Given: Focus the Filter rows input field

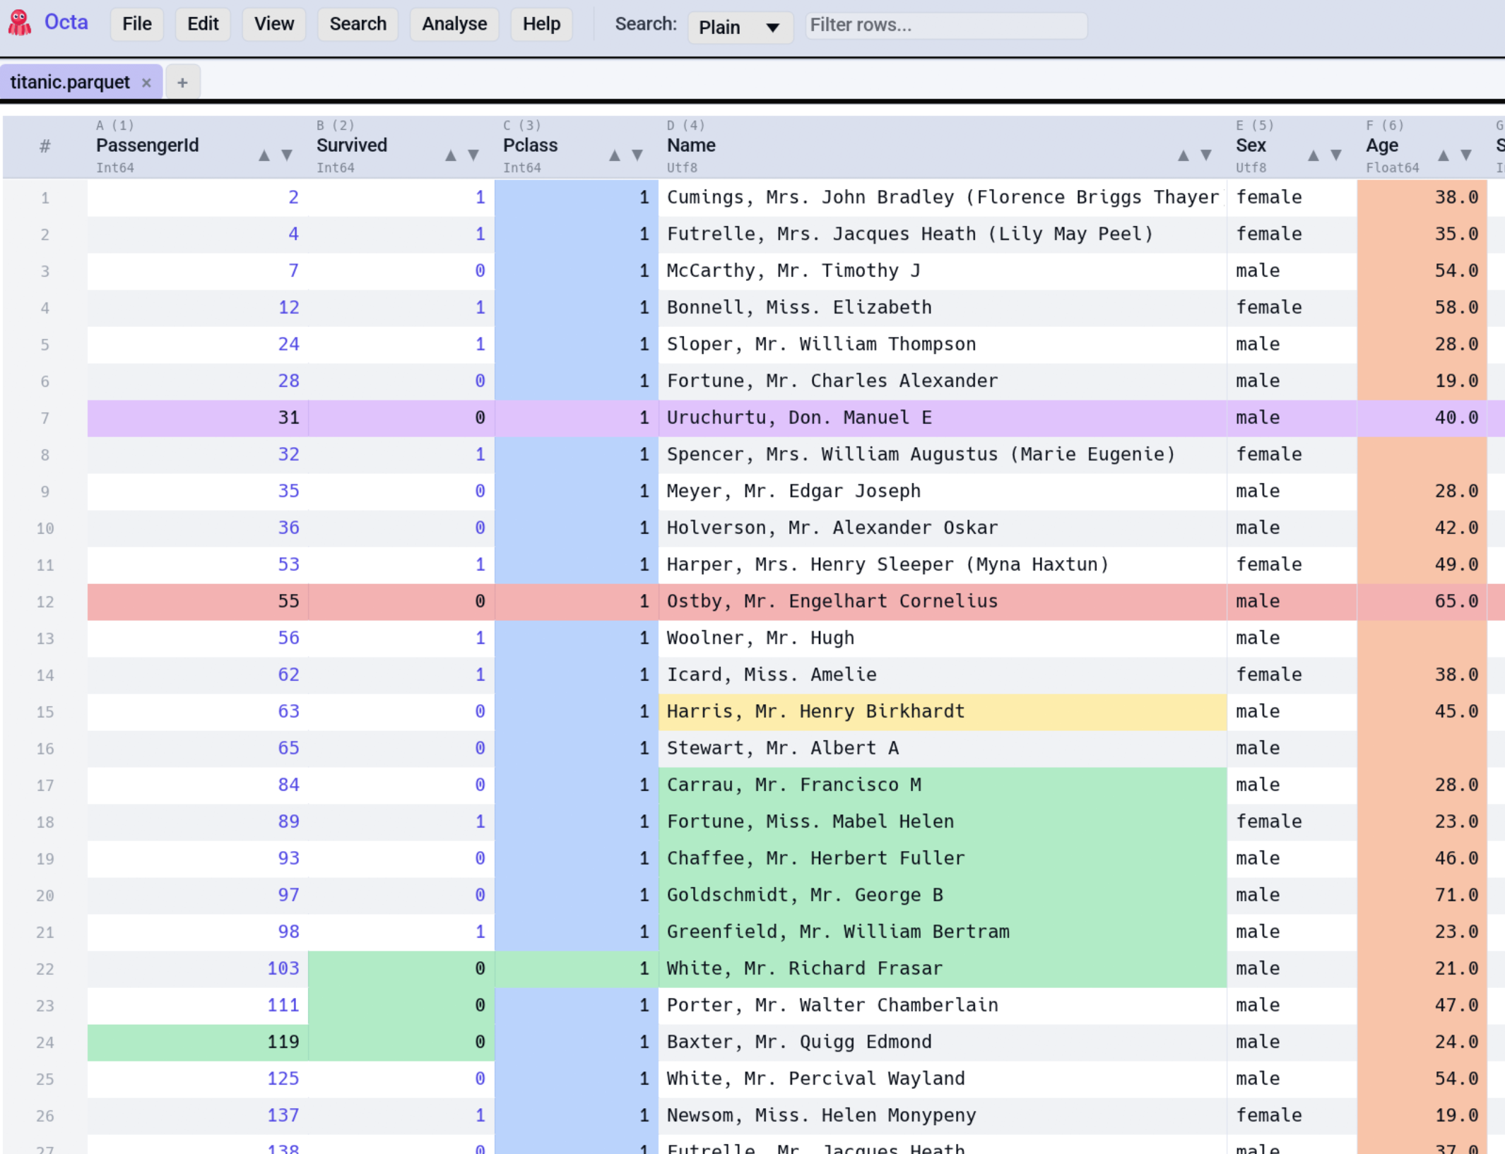Looking at the screenshot, I should [946, 25].
